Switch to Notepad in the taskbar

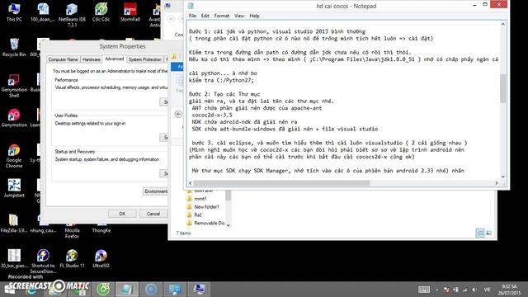(127, 290)
